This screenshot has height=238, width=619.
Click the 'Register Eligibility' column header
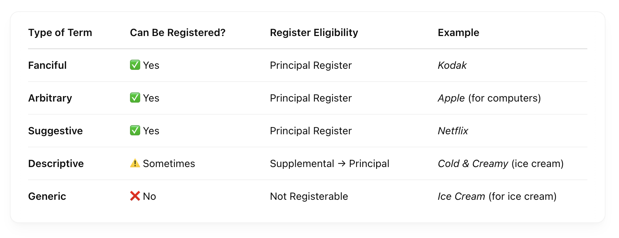click(314, 33)
